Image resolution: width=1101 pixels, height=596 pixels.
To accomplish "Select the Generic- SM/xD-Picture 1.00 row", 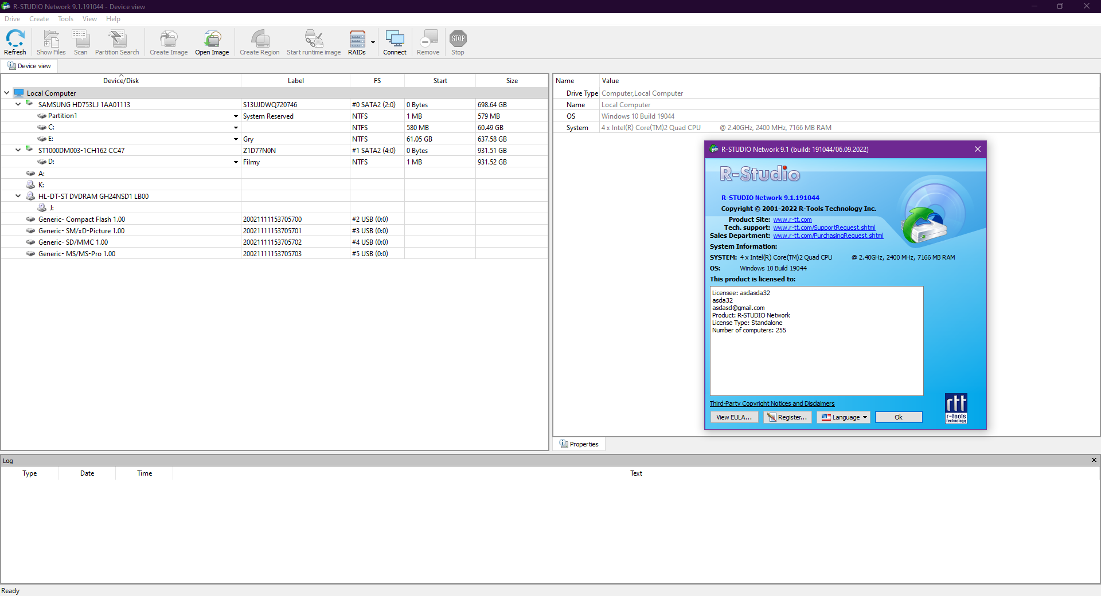I will coord(274,230).
